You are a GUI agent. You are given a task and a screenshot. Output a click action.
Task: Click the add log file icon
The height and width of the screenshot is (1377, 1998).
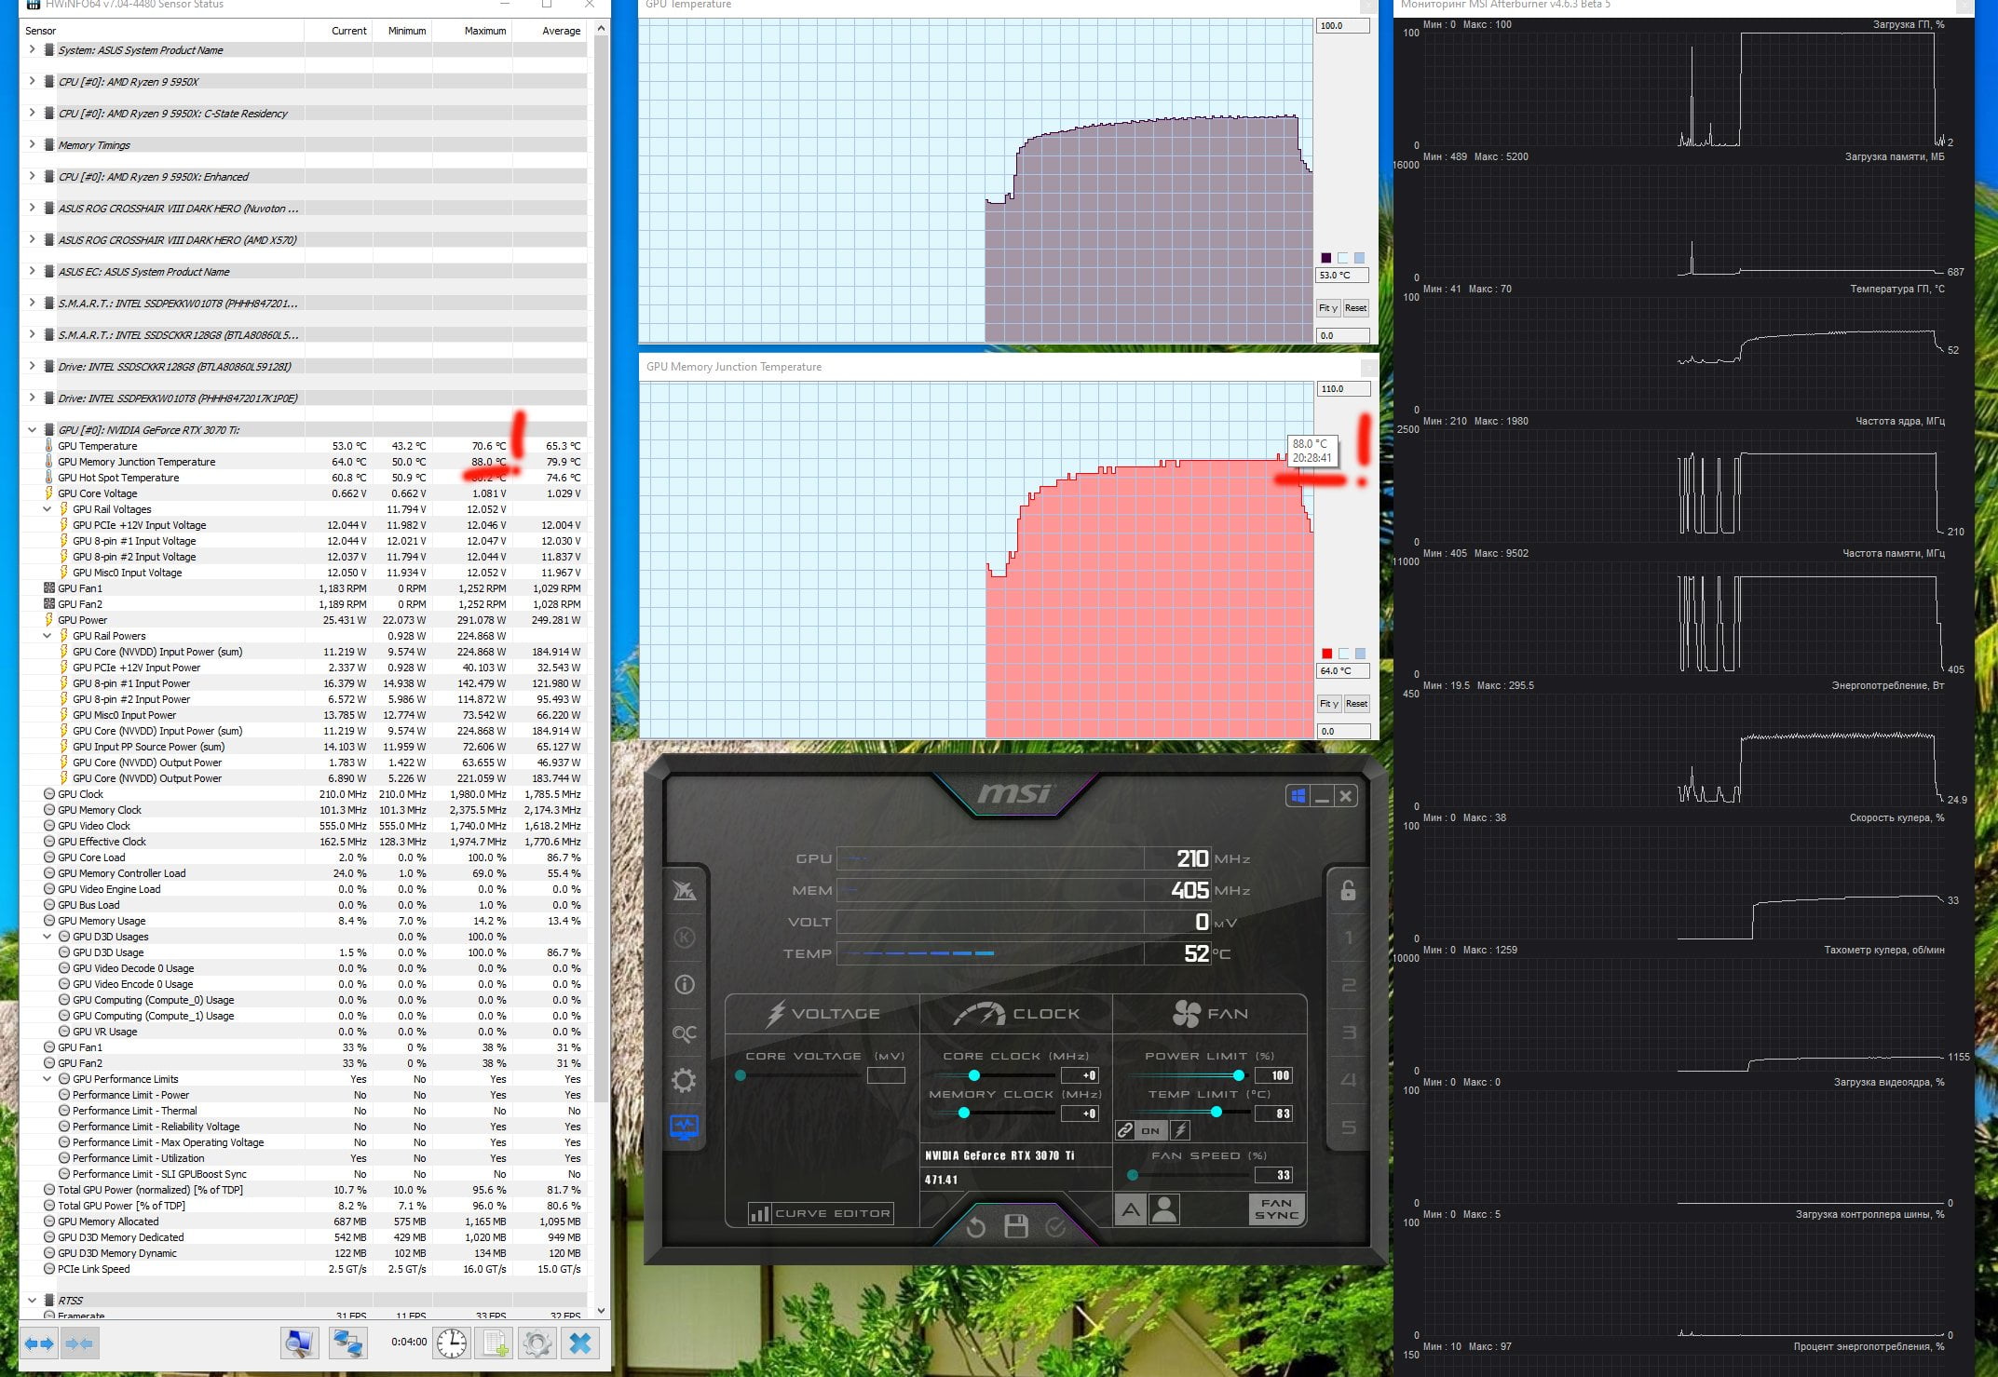click(495, 1343)
